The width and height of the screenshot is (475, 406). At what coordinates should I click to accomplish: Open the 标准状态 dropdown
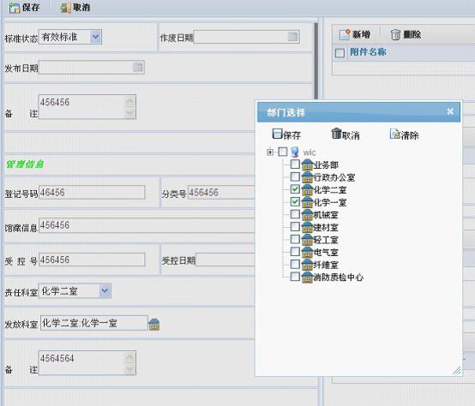pyautogui.click(x=95, y=37)
